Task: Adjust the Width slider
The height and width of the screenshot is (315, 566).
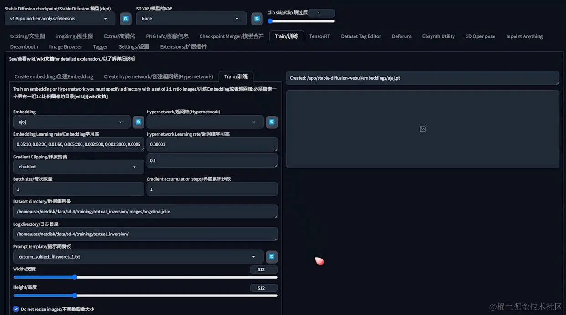Action: pos(145,277)
